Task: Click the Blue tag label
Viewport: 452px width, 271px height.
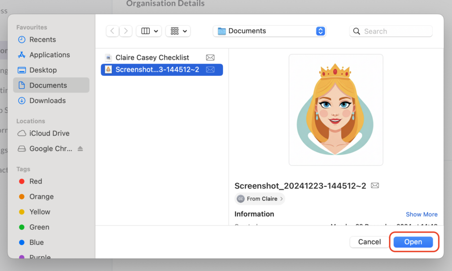Action: 37,242
